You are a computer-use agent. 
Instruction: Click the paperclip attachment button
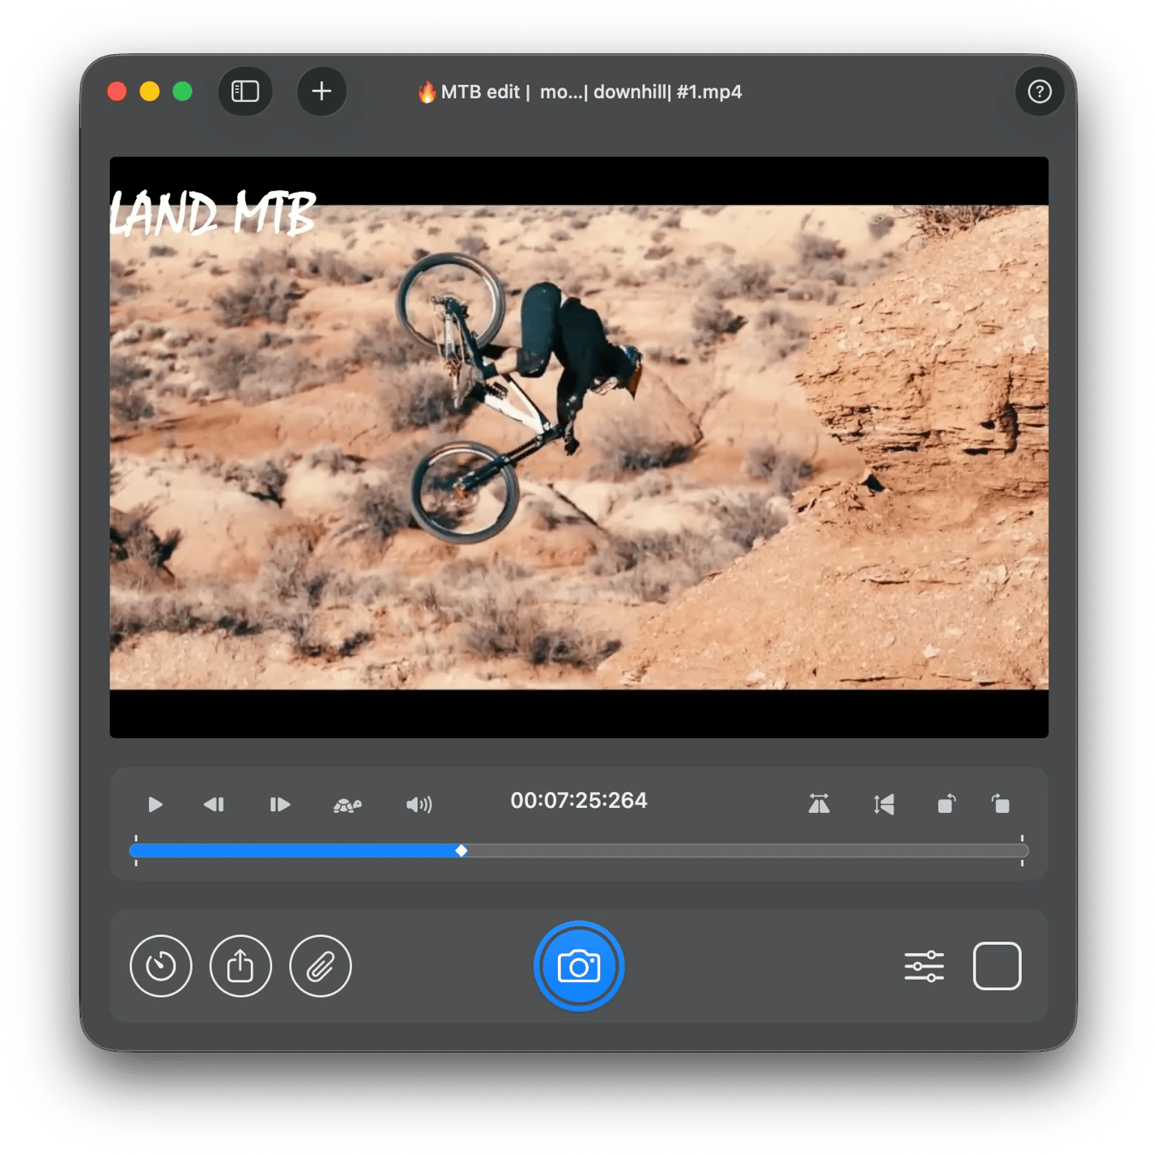[x=321, y=966]
